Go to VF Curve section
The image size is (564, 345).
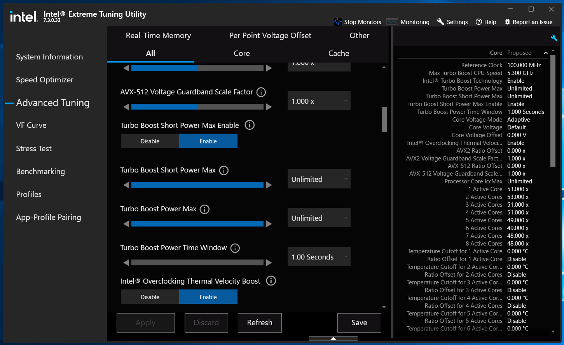pos(31,125)
